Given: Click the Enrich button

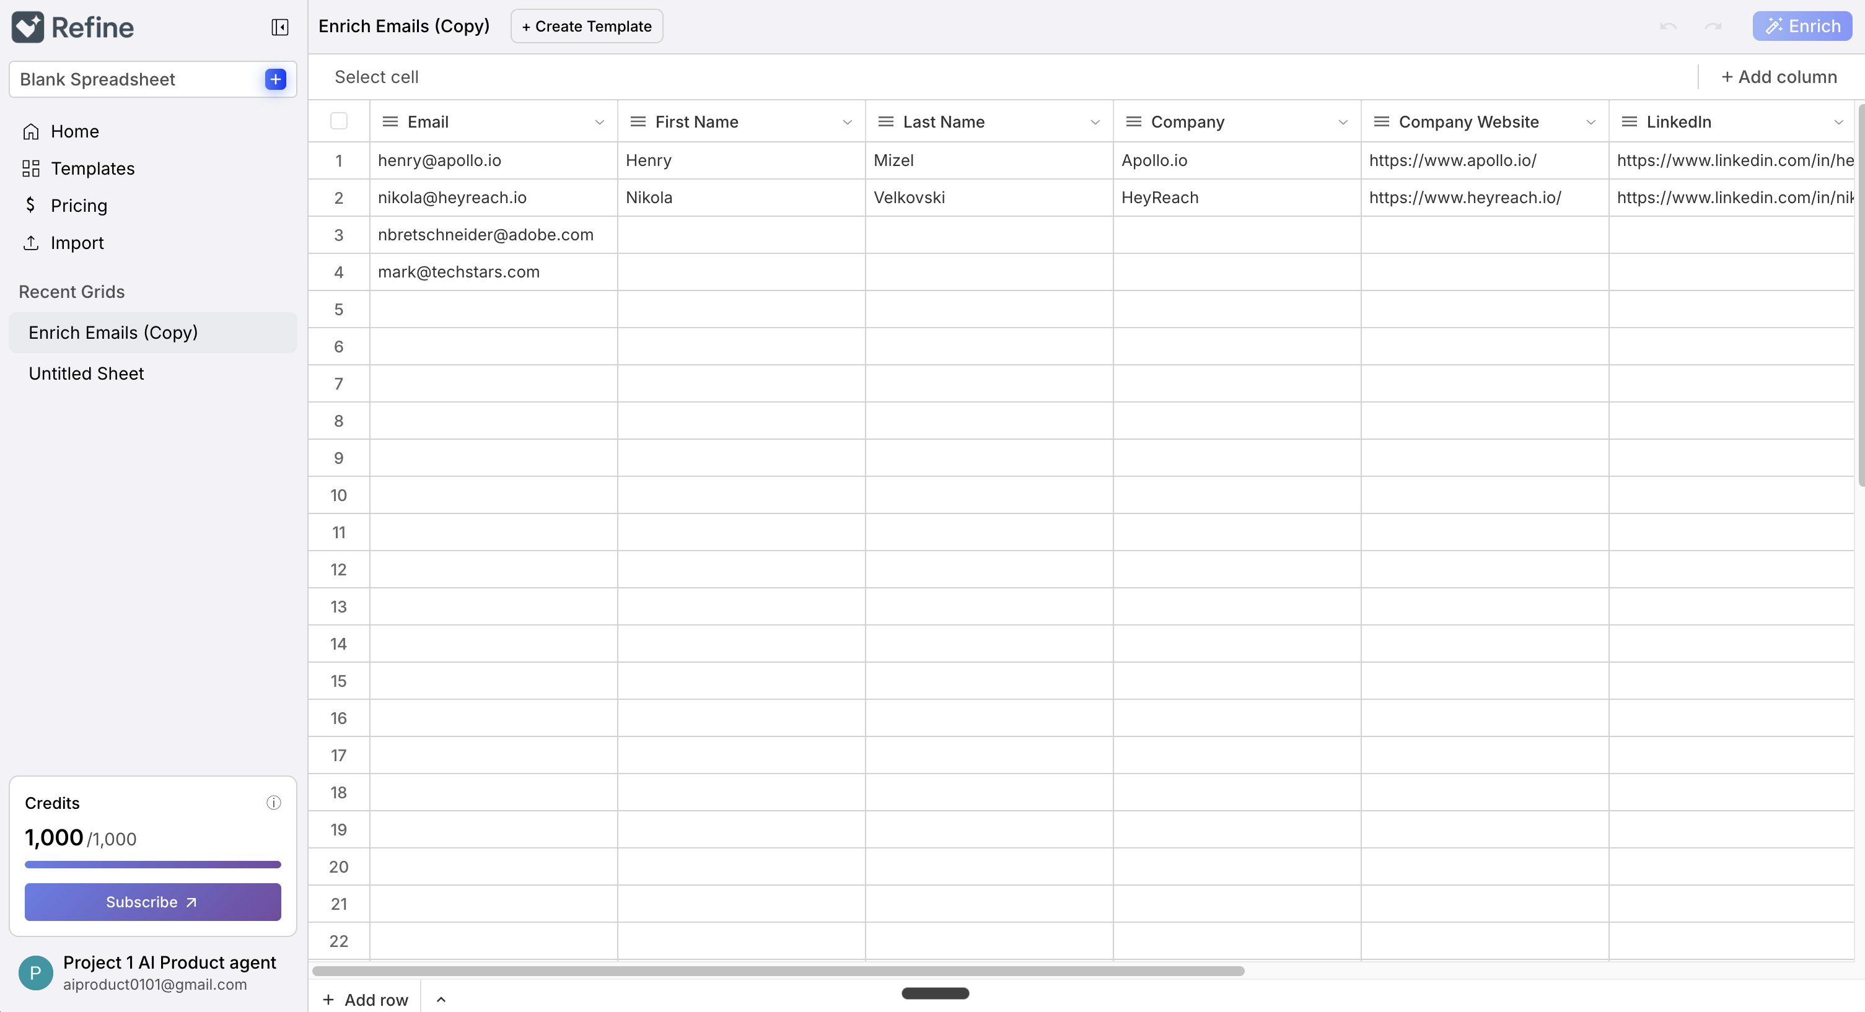Looking at the screenshot, I should [x=1802, y=26].
